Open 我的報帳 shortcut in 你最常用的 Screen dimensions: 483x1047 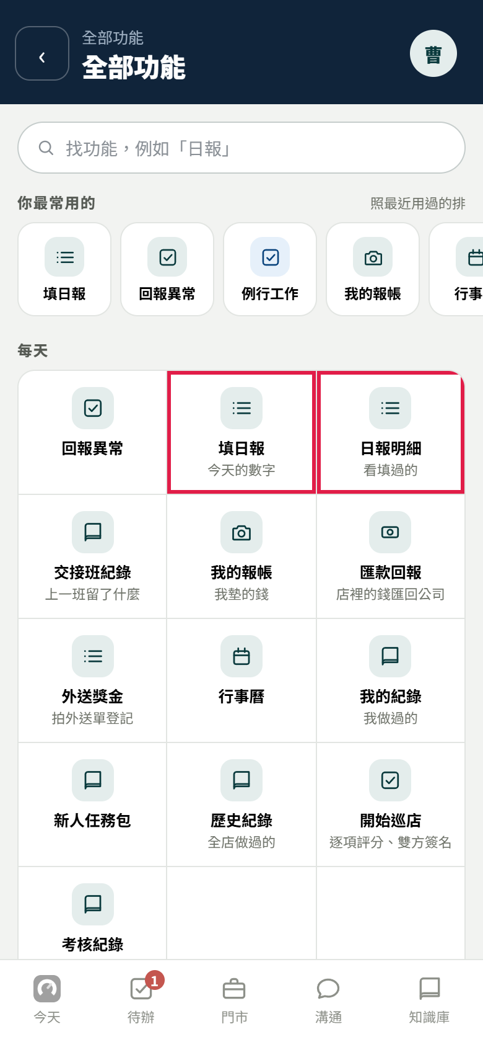coord(373,269)
